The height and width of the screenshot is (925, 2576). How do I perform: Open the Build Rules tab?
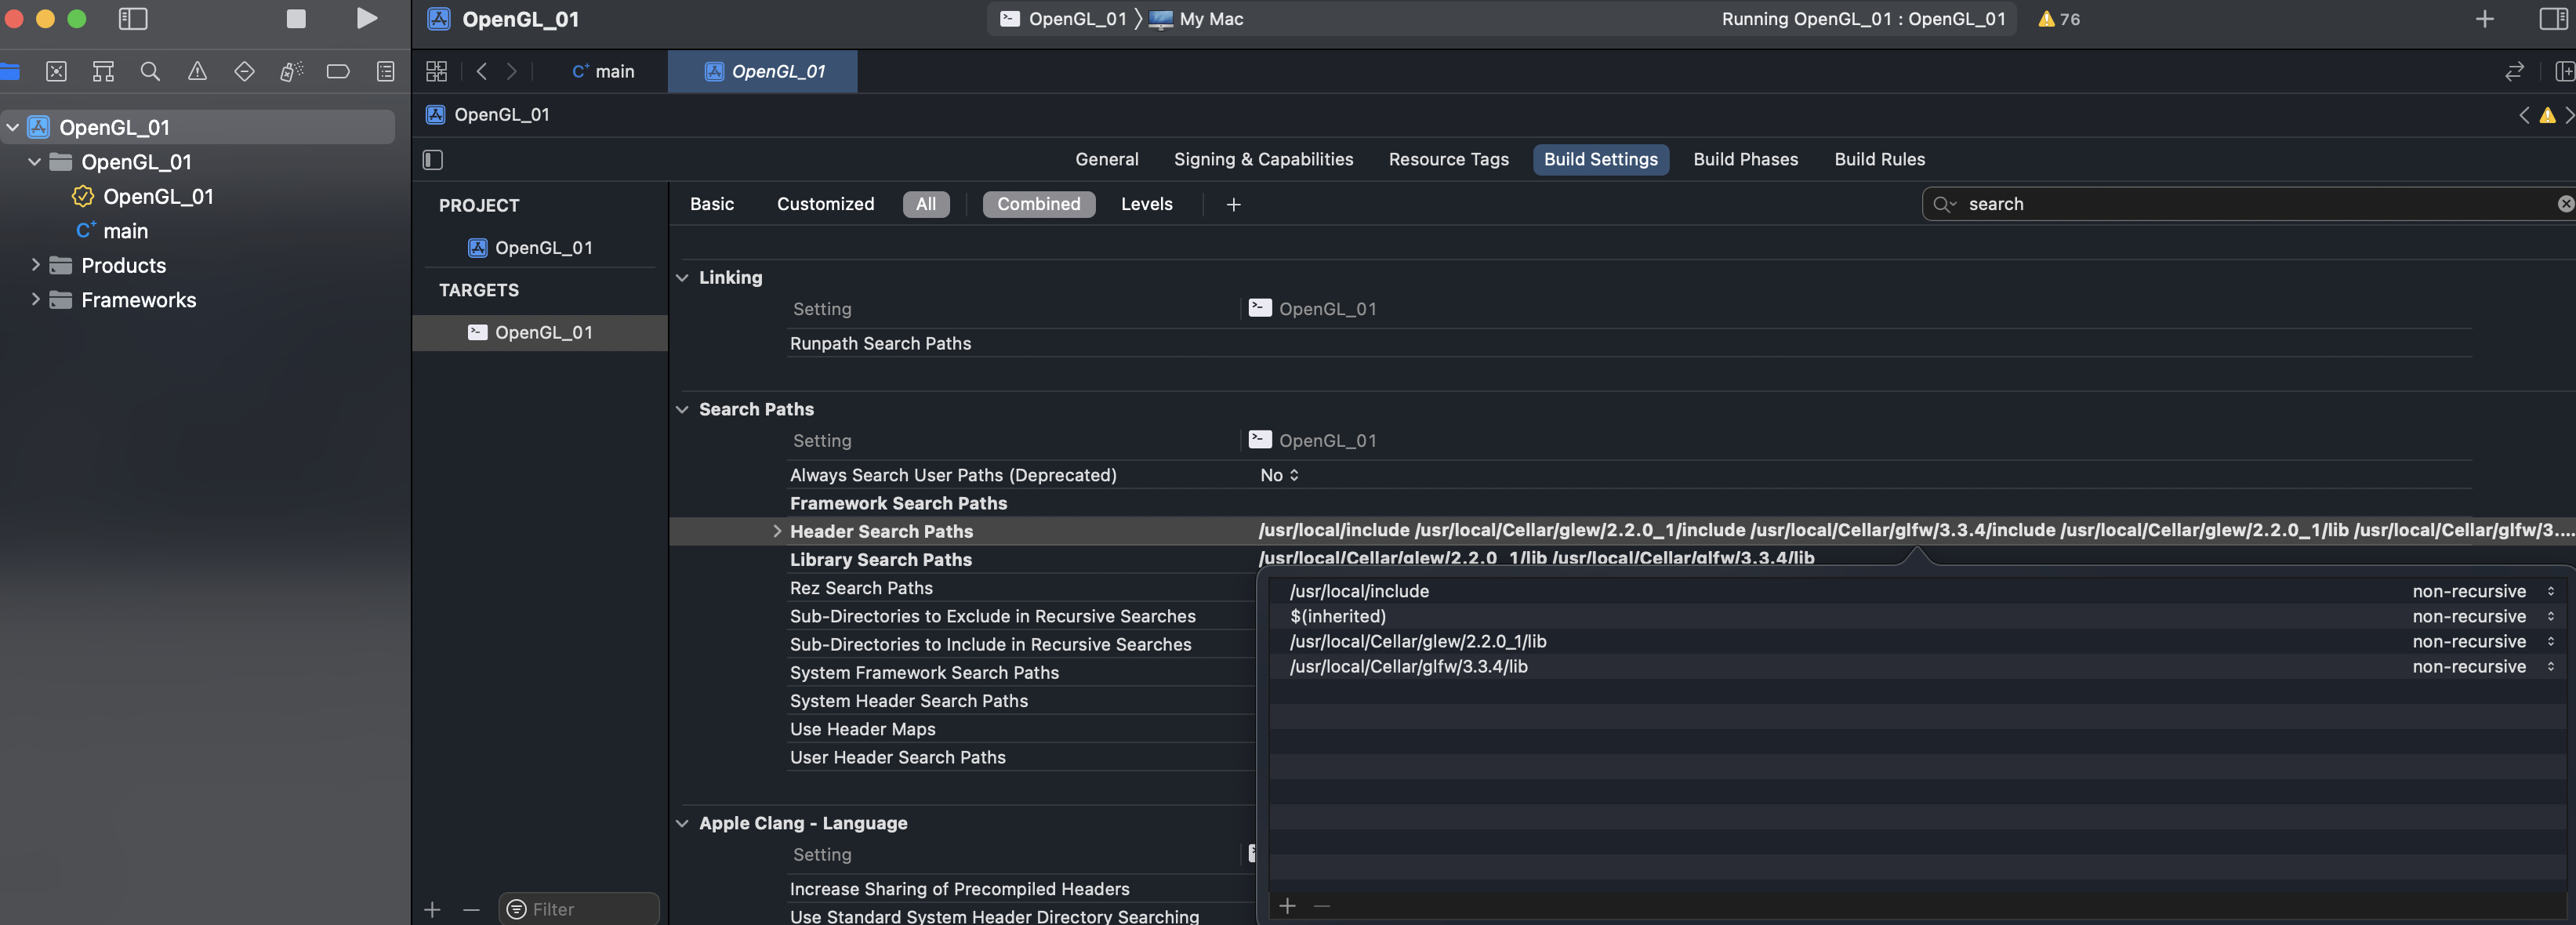click(x=1879, y=160)
